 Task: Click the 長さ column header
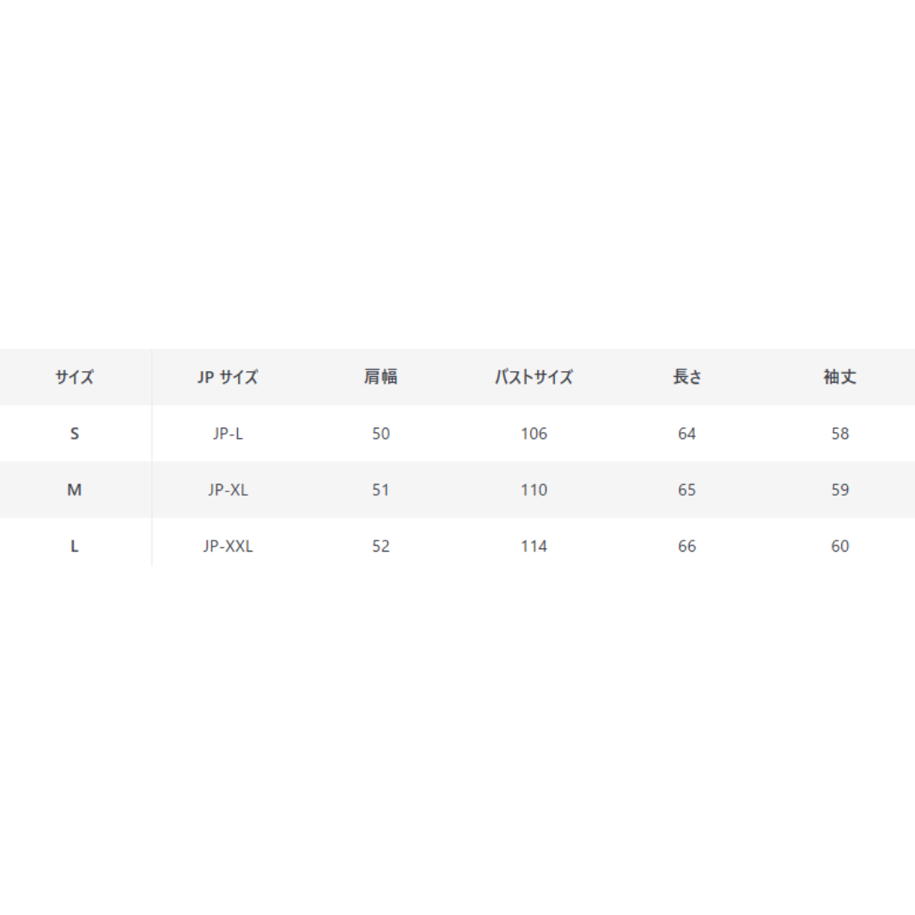[x=687, y=377]
